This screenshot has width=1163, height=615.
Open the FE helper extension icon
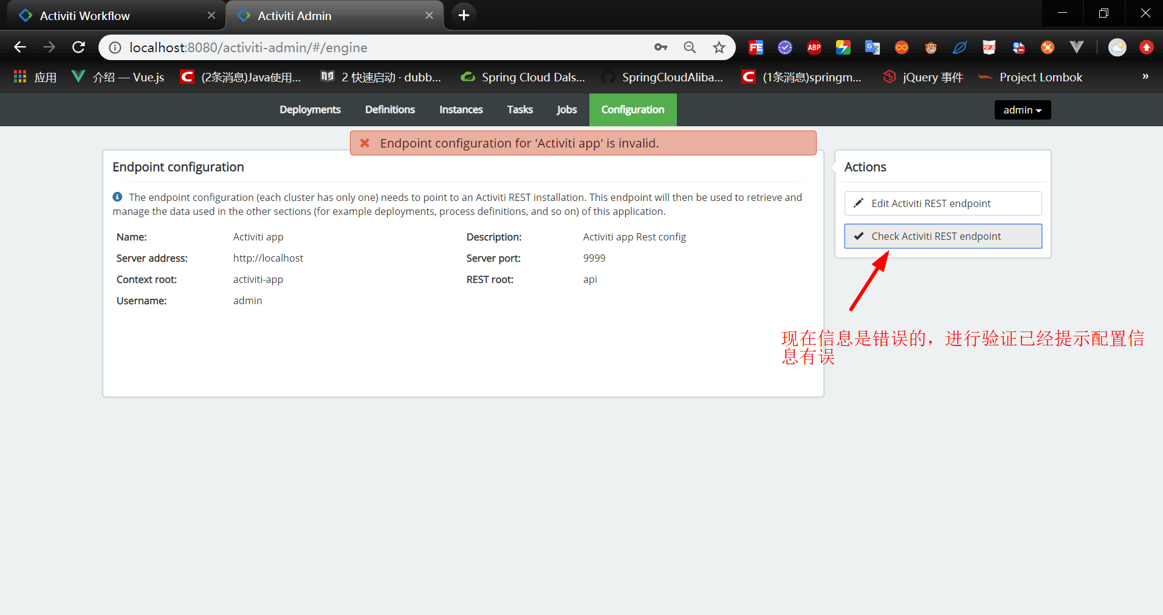755,47
